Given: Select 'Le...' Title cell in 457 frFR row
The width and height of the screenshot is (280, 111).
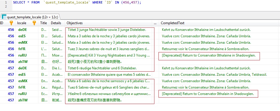Looking at the screenshot, I should (44, 87).
